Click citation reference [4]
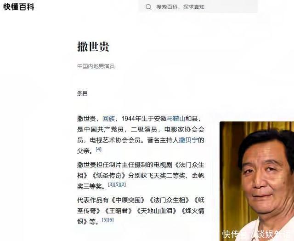The image size is (294, 241). coord(98,149)
